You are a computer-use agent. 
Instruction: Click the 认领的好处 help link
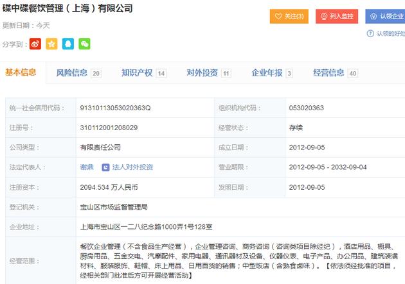click(391, 33)
